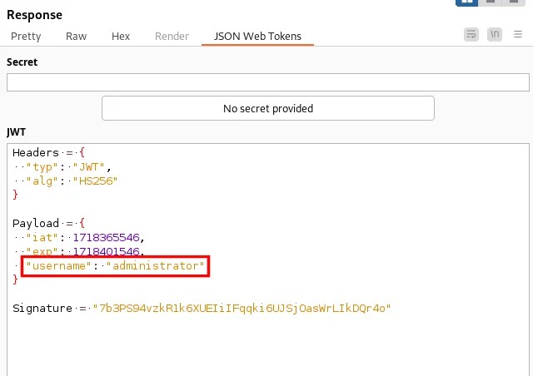Click the "administrator" username value
Image resolution: width=533 pixels, height=376 pixels.
[x=156, y=265]
